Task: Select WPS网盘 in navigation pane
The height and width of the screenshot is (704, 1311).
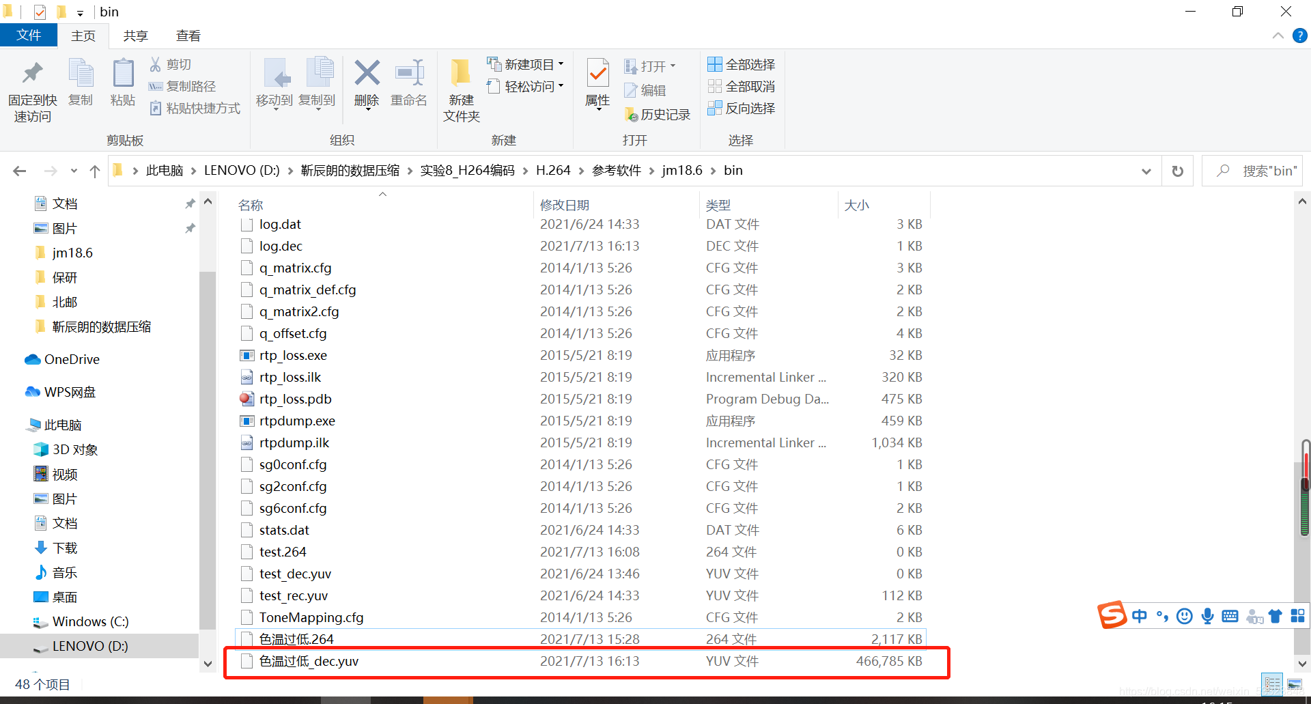Action: pyautogui.click(x=60, y=392)
